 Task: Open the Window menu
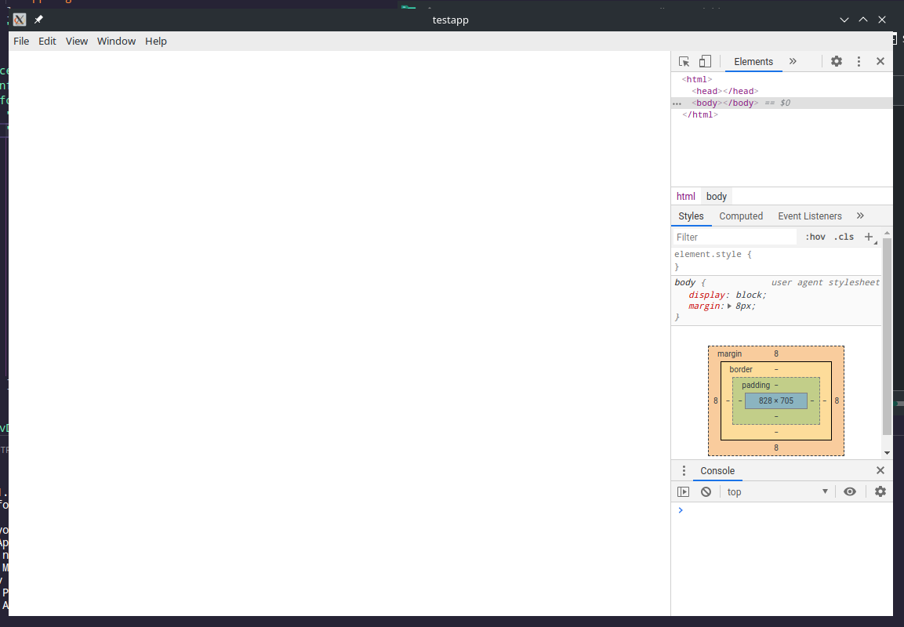click(117, 41)
